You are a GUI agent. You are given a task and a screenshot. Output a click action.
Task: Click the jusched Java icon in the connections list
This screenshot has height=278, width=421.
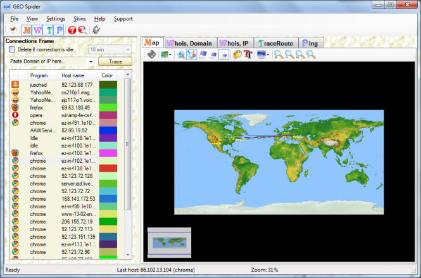[x=15, y=85]
